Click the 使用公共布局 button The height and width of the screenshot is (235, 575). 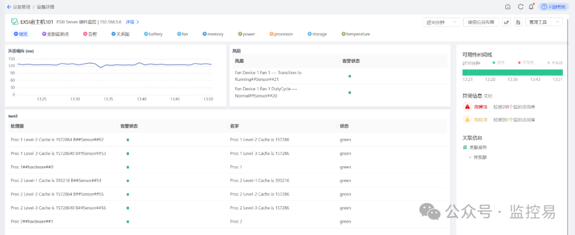(481, 22)
